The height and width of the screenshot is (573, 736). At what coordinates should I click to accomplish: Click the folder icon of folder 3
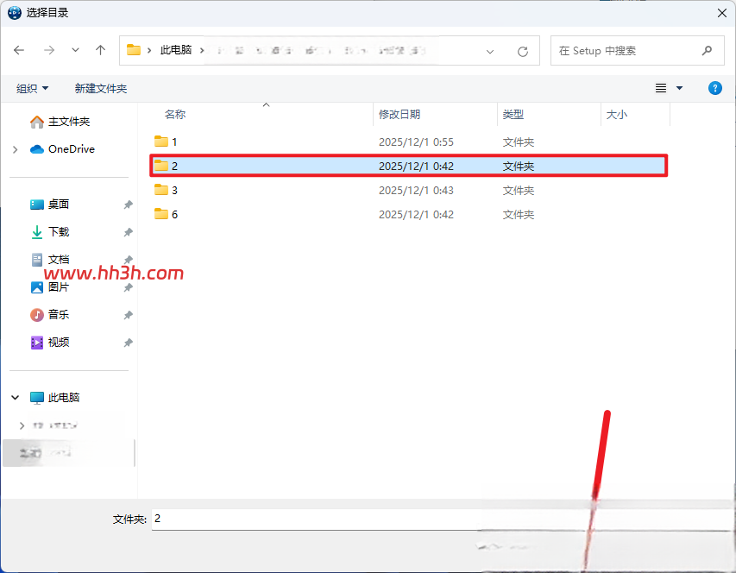pos(161,190)
